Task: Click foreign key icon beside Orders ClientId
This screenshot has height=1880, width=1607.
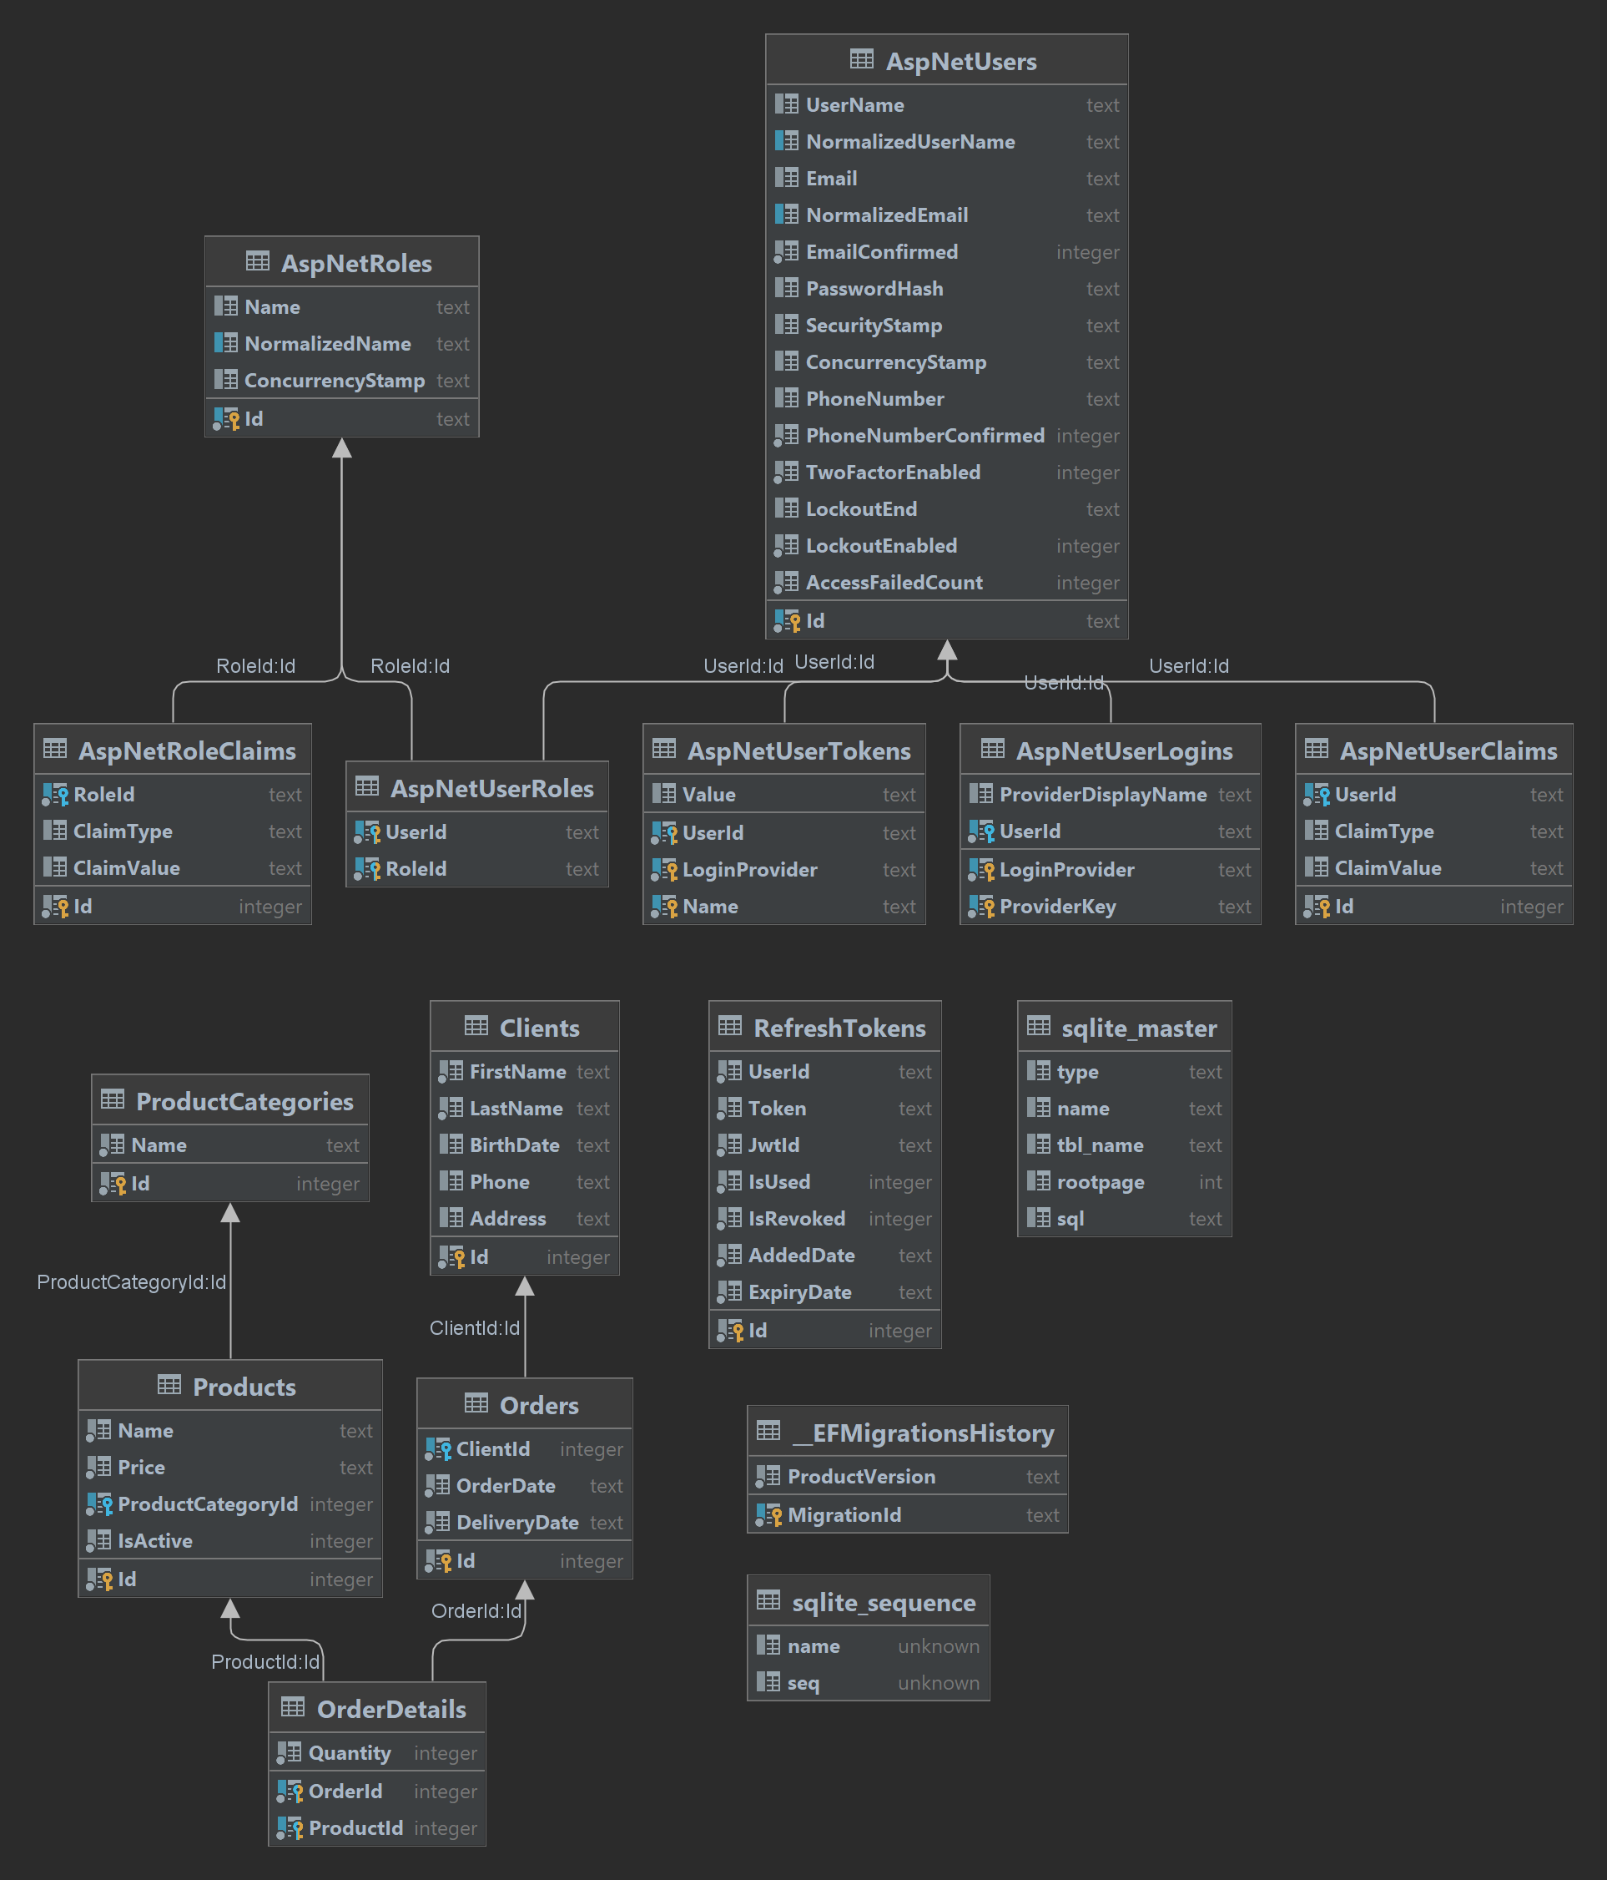Action: (438, 1449)
